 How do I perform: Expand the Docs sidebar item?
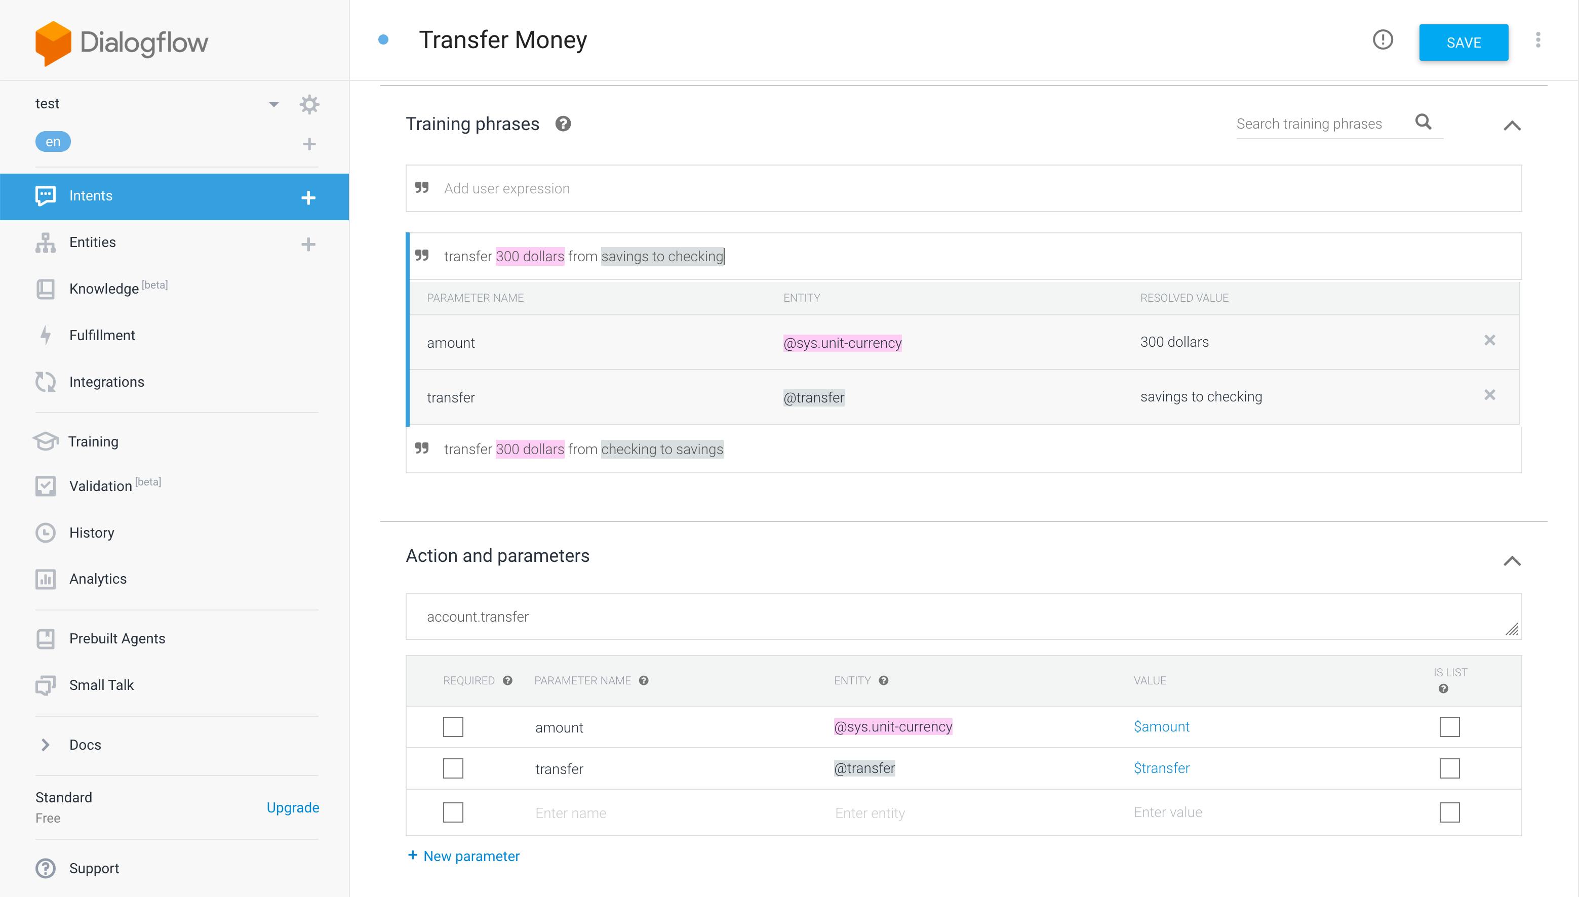coord(46,745)
